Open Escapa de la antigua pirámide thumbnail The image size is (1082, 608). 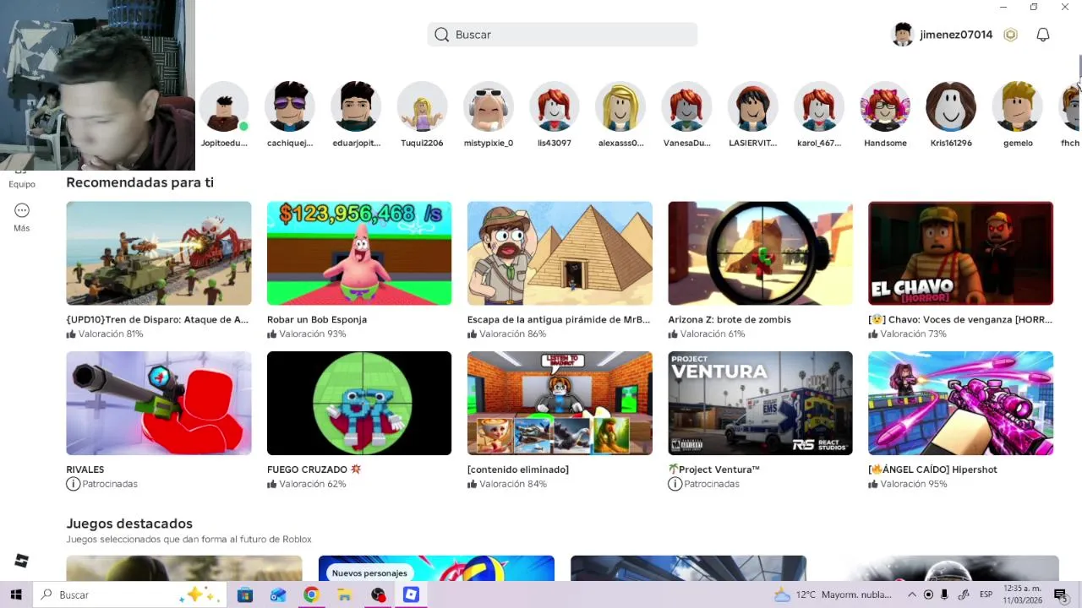click(560, 253)
